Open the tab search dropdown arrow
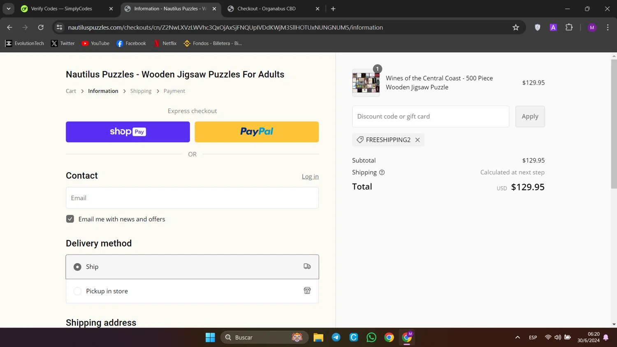 tap(9, 9)
